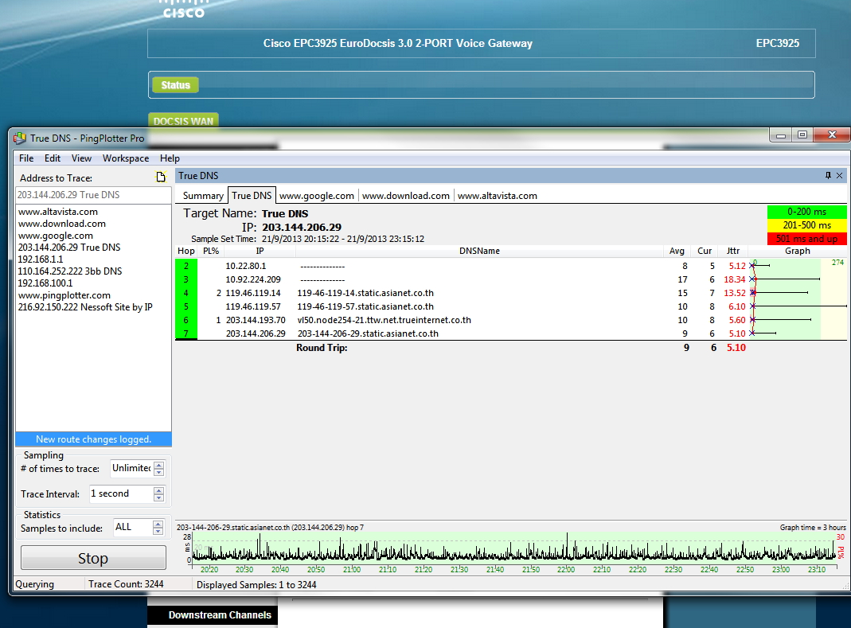Viewport: 851px width, 628px height.
Task: Click Downstream Channels heading in Cisco page
Action: pos(220,615)
